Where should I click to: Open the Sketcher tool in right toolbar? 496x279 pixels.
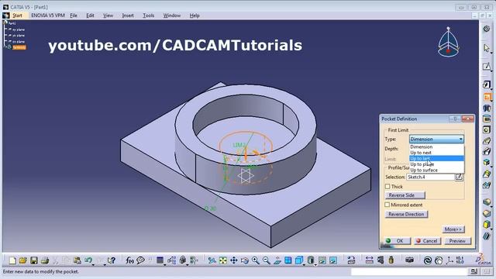(x=487, y=67)
